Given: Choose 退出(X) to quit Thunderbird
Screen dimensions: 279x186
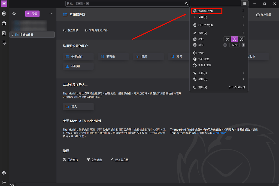Looking at the screenshot, I should 219,87.
